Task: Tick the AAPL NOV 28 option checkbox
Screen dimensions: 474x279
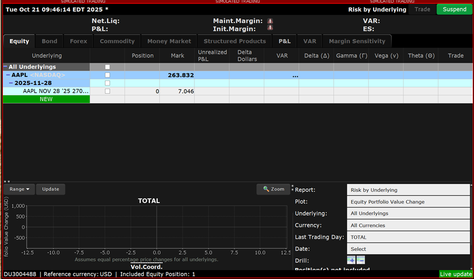Action: [107, 91]
